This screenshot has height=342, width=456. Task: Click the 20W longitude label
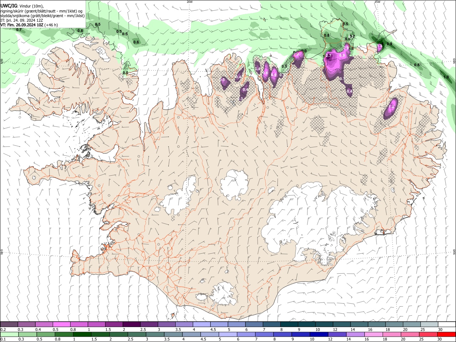tap(190, 2)
